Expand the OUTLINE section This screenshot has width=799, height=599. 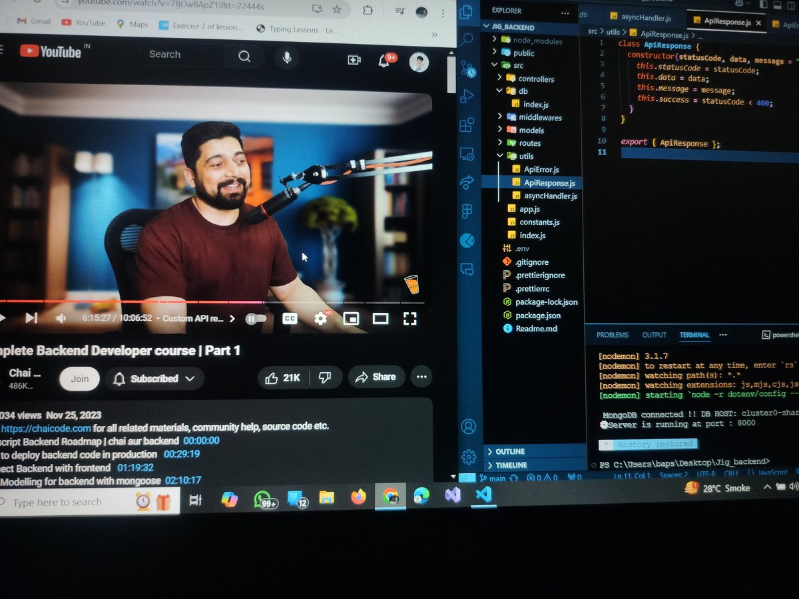[510, 451]
